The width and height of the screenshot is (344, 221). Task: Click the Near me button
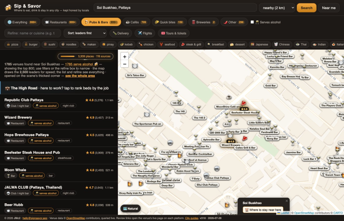[x=329, y=8]
